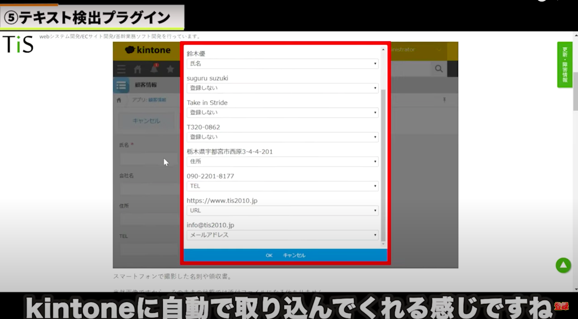Open the notifications bell icon
Image resolution: width=578 pixels, height=319 pixels.
click(x=154, y=69)
